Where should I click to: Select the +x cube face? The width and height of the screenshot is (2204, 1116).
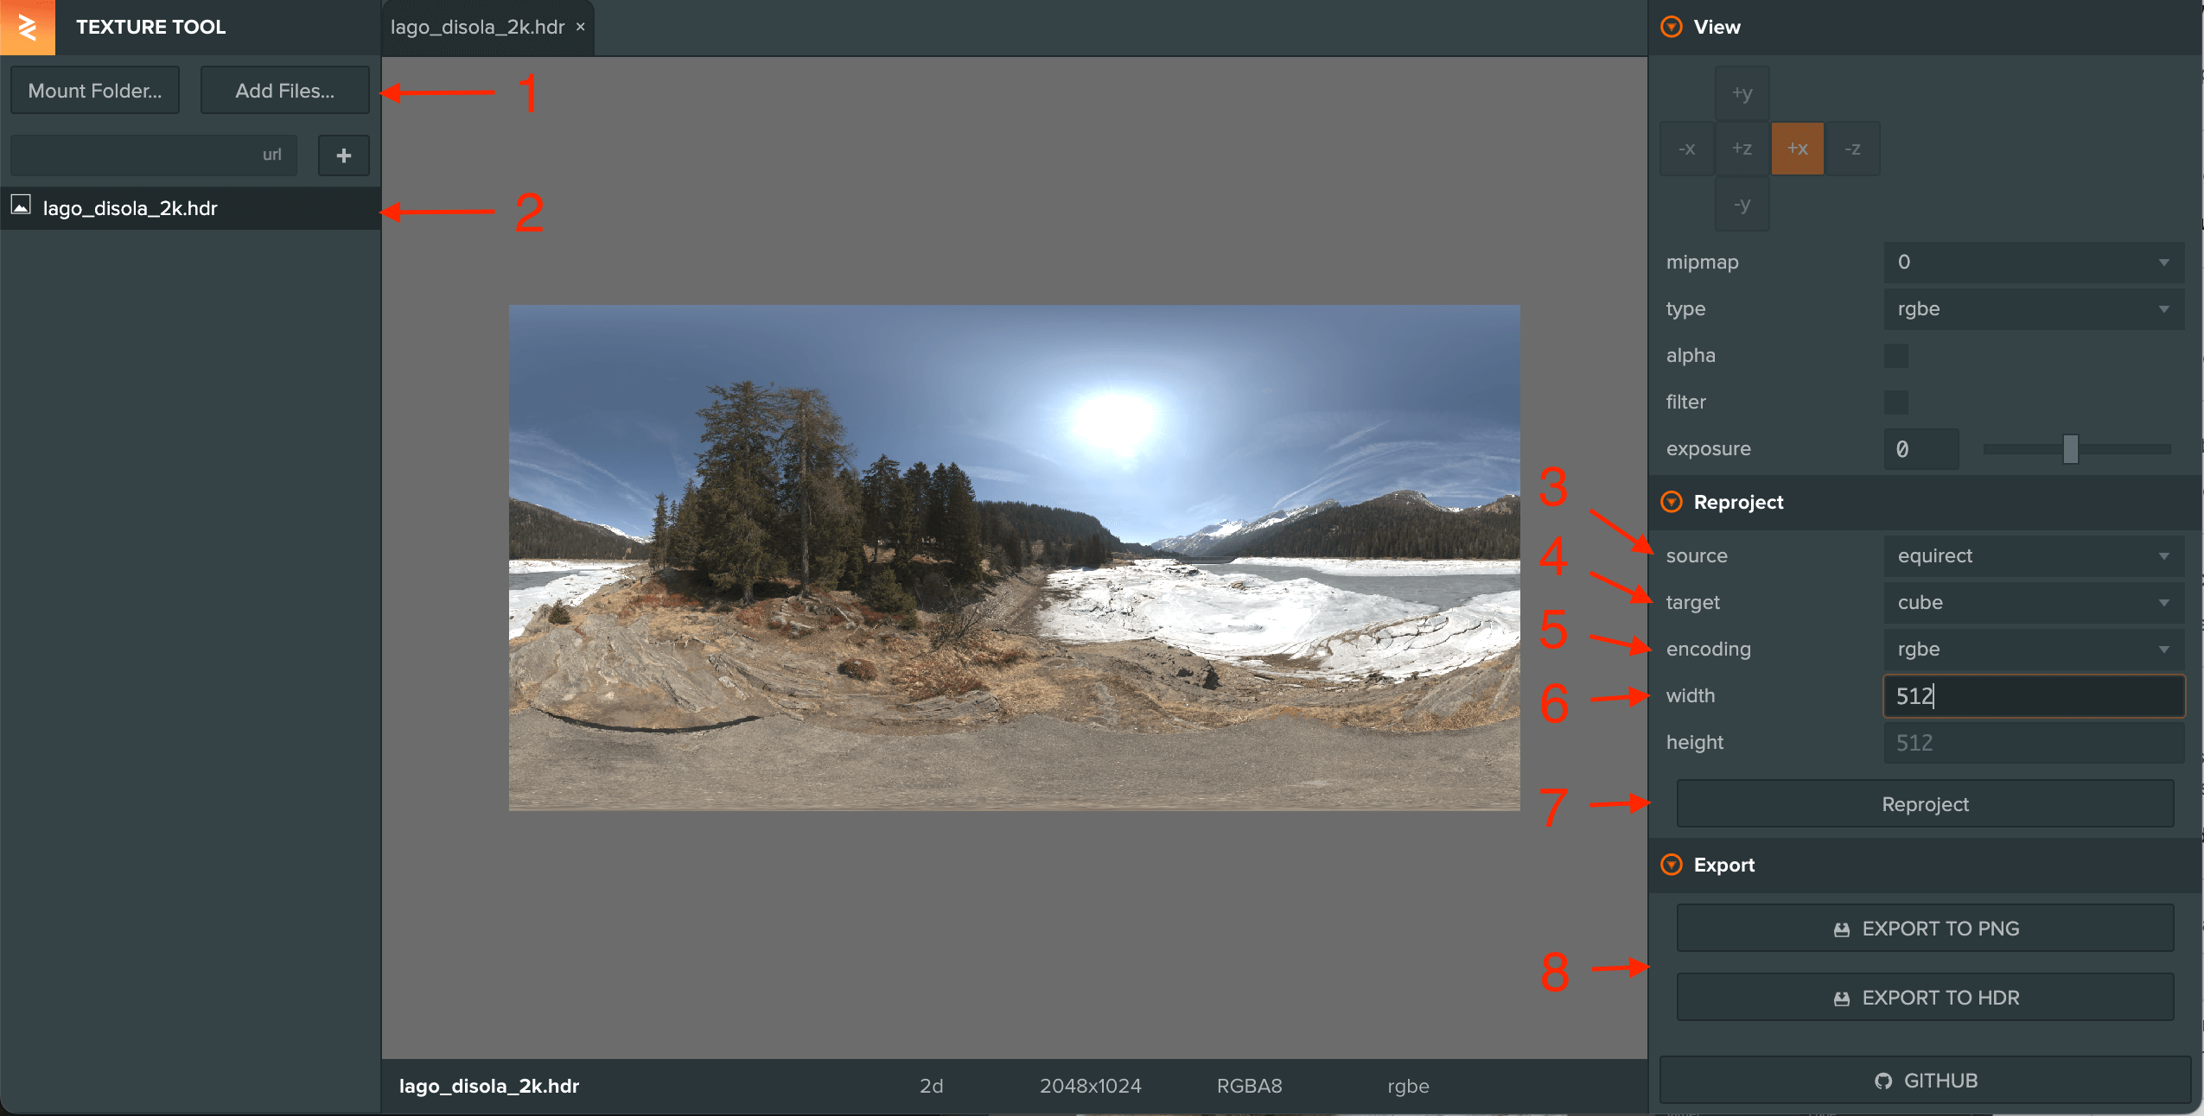(1798, 149)
